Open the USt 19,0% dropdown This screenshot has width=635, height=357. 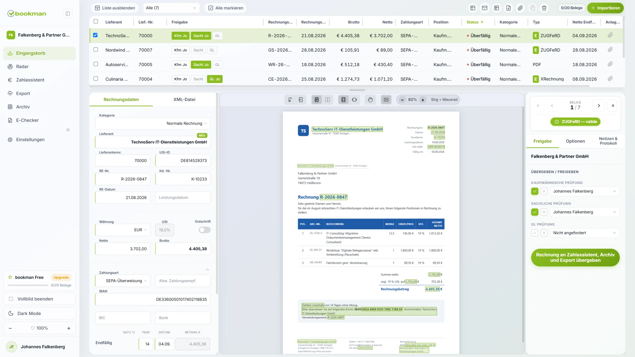165,230
